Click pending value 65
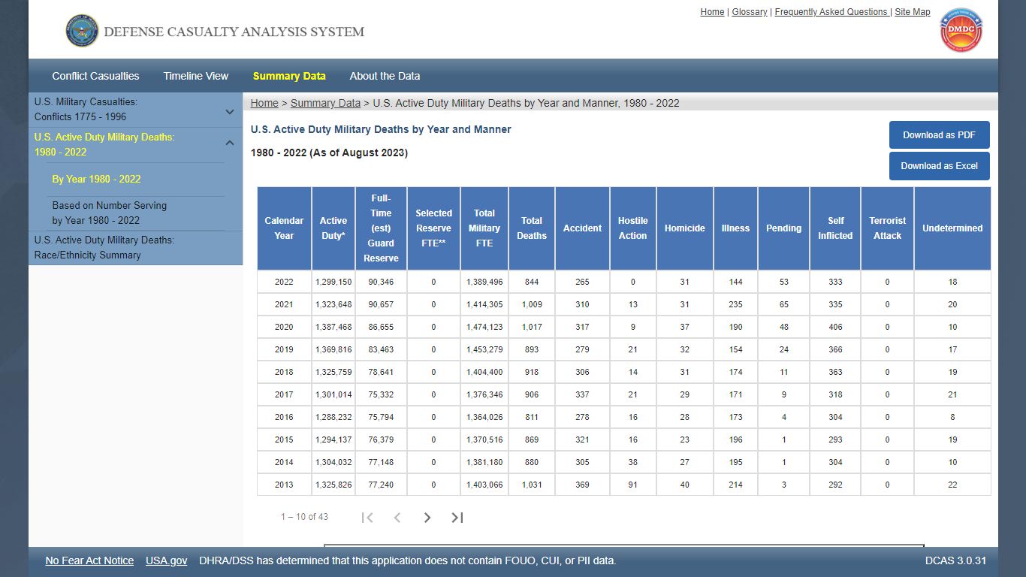The width and height of the screenshot is (1026, 577). pos(783,304)
